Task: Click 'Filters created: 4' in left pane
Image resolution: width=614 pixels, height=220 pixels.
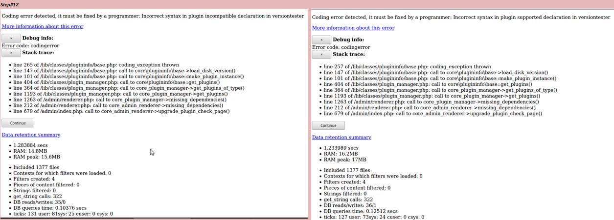Action: [34, 179]
